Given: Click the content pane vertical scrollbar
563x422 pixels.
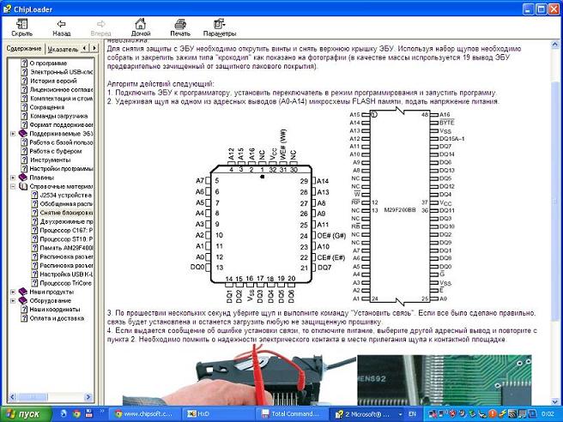Looking at the screenshot, I should click(x=556, y=214).
